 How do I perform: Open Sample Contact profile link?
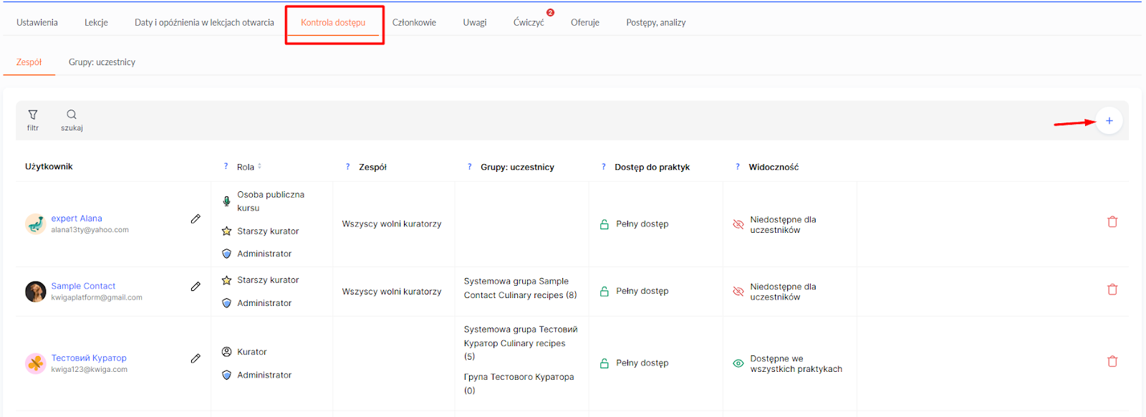(83, 286)
